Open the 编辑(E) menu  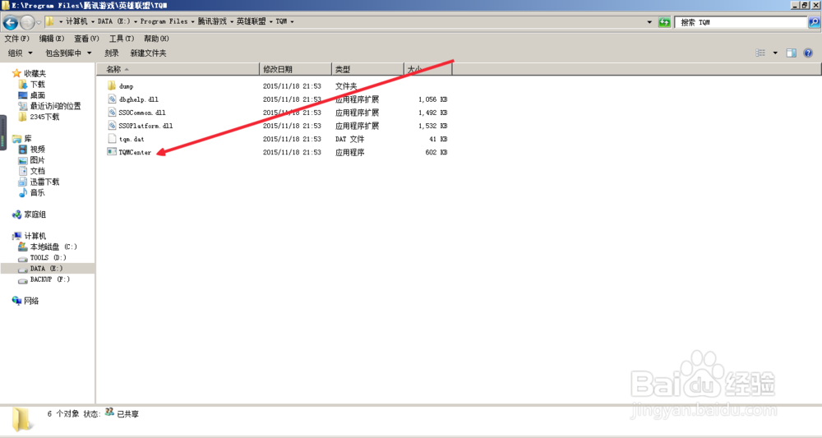coord(51,39)
